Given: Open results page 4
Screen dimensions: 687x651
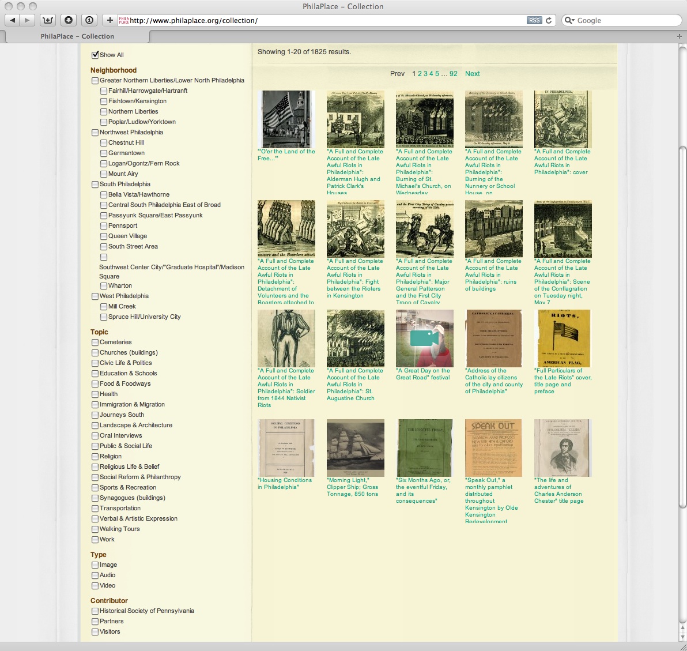Looking at the screenshot, I should [431, 74].
